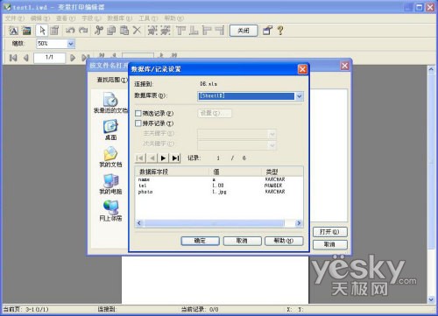Go to previous record in dialog
Viewport: 438px width, 316px height.
(152, 158)
